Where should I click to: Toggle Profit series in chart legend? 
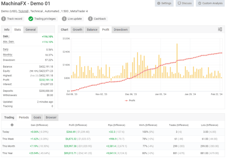(130, 100)
